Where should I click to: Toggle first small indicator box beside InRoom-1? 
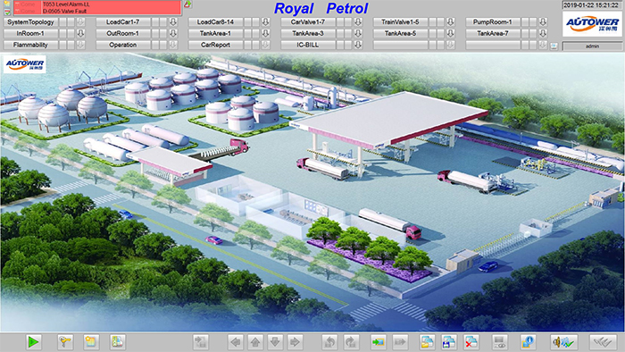(63, 33)
